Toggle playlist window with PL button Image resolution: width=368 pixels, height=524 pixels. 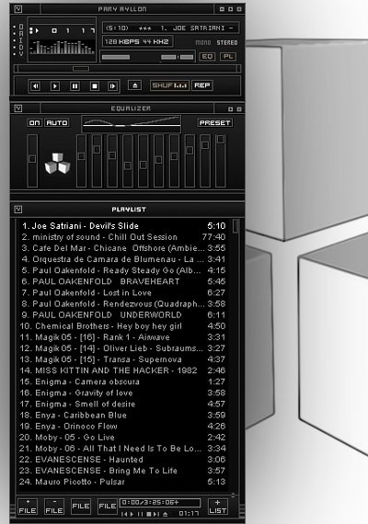tap(228, 56)
